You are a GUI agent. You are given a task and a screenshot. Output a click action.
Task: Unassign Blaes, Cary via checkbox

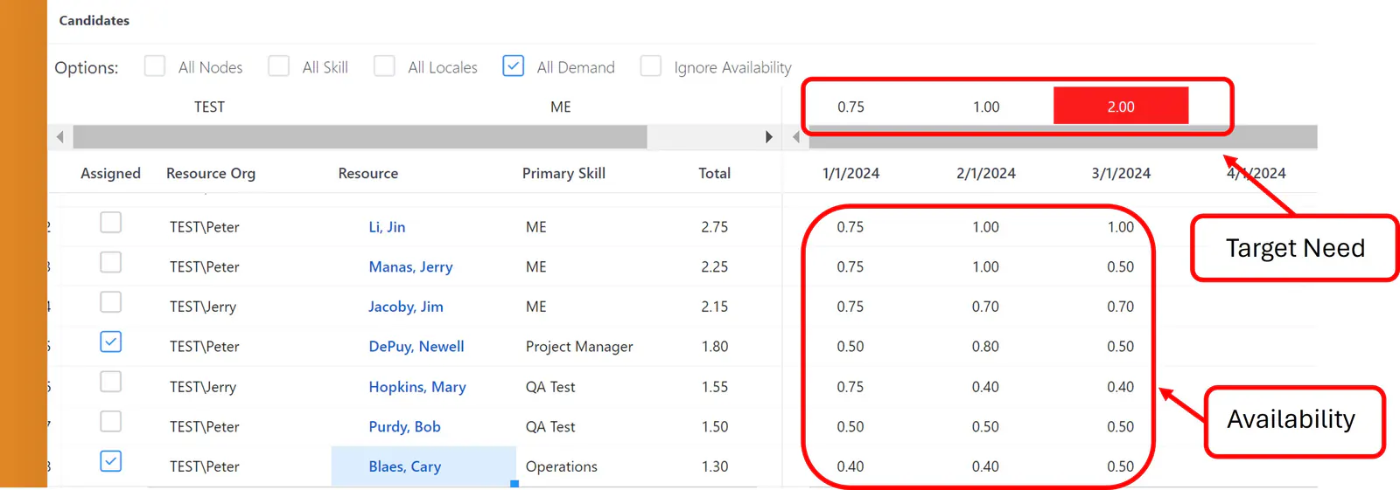[110, 461]
